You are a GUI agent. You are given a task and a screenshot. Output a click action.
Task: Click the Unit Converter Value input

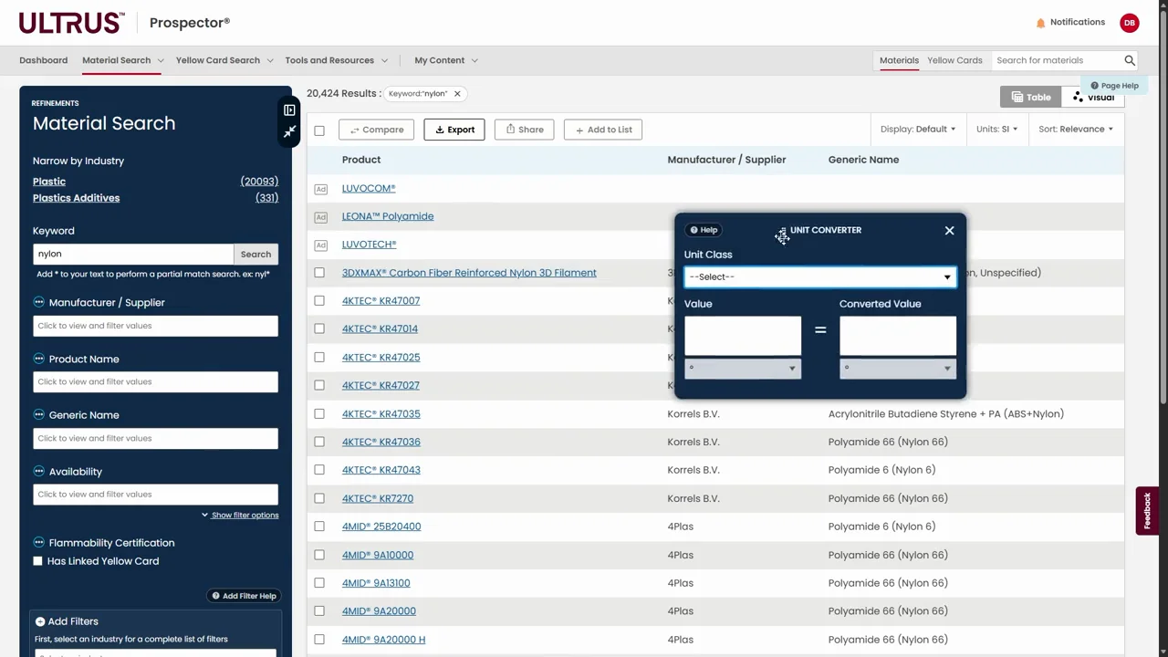click(743, 336)
